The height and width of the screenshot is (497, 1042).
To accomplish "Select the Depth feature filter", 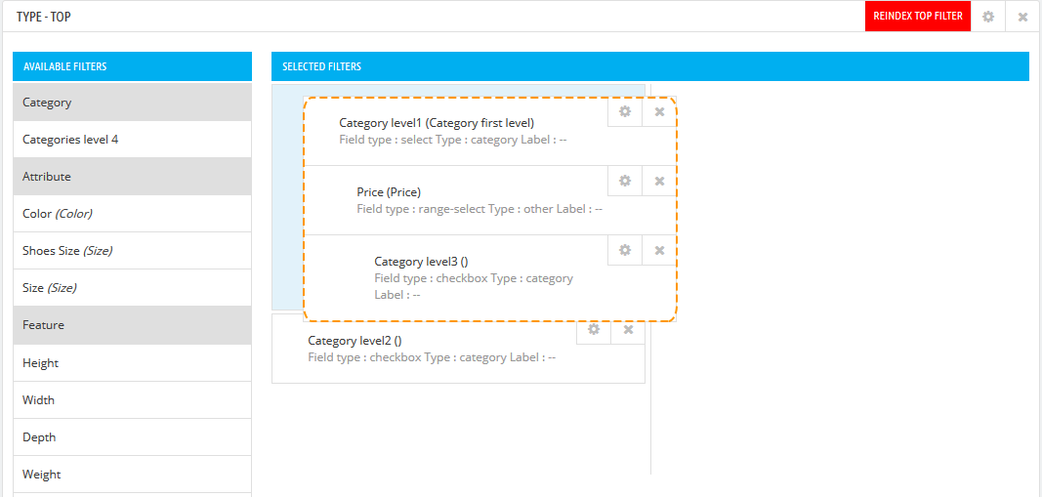I will 132,437.
